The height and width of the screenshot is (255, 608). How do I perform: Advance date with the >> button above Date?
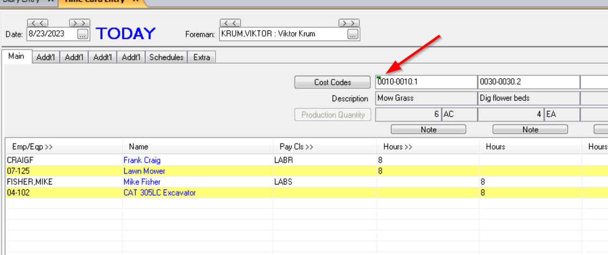(79, 23)
